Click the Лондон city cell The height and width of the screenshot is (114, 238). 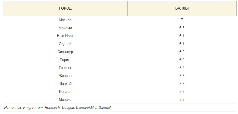65,92
